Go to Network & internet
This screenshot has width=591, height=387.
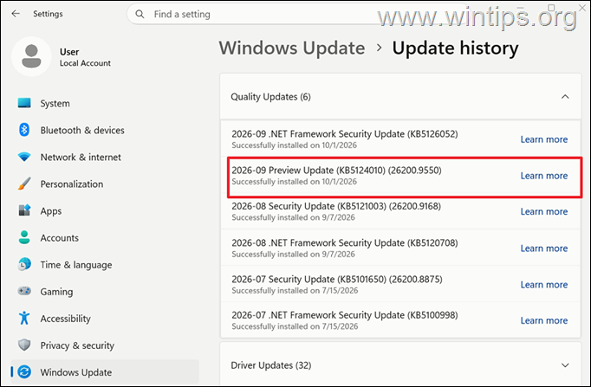tap(105, 157)
